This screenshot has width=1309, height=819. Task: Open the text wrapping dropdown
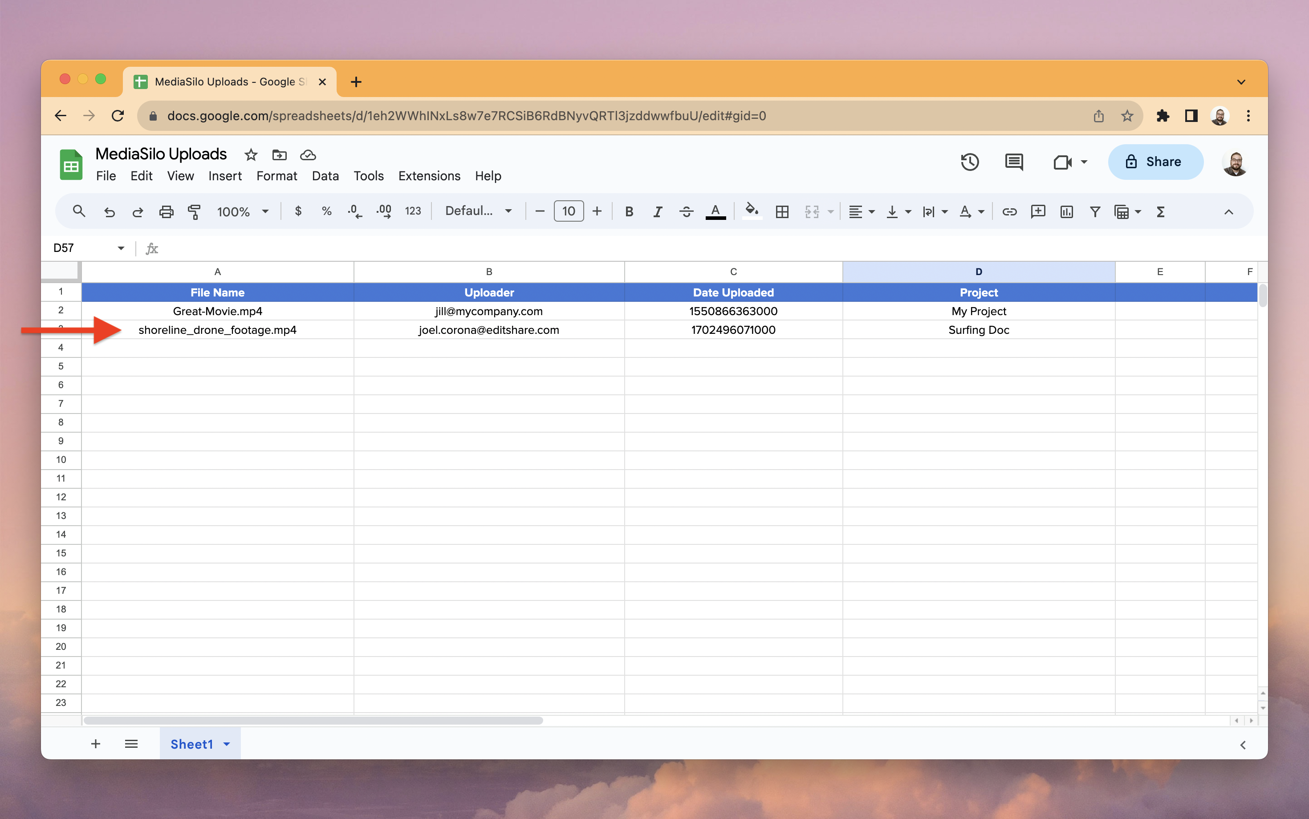[x=935, y=212]
